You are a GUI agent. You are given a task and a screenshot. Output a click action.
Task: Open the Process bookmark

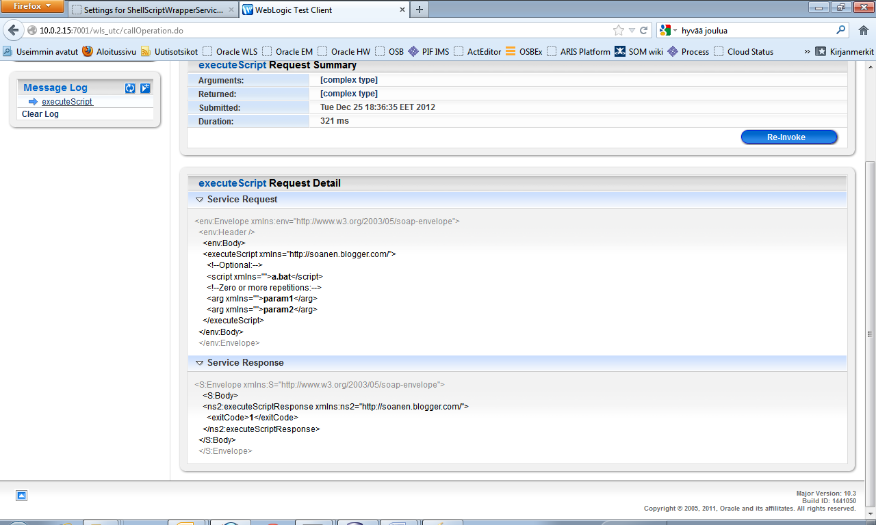tap(688, 51)
